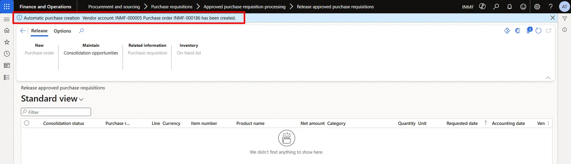The image size is (571, 164).
Task: Sort by Requested date column
Action: click(462, 124)
